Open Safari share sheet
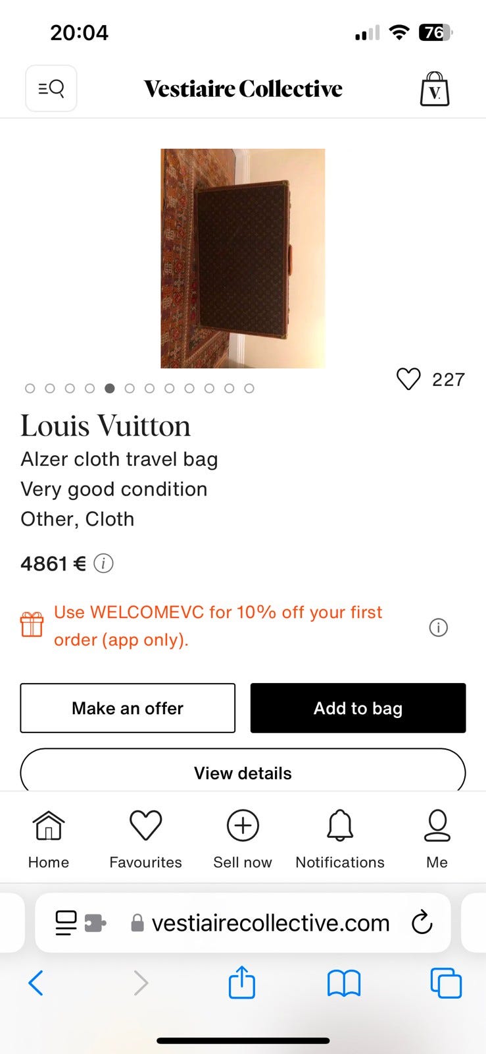Image resolution: width=486 pixels, height=1054 pixels. tap(242, 983)
